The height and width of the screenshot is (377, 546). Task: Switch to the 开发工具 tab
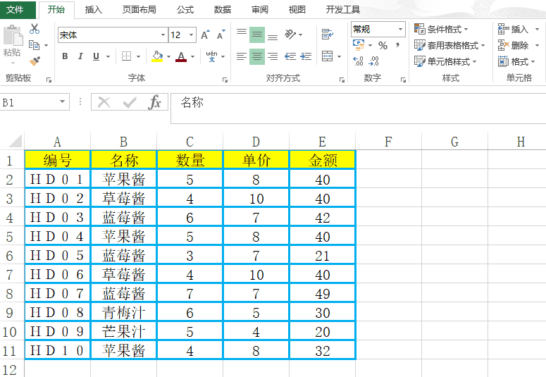[x=342, y=9]
